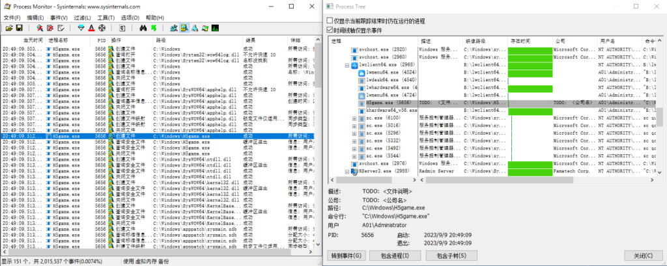
Task: Open the 编辑(E) menu
Action: [x=35, y=18]
